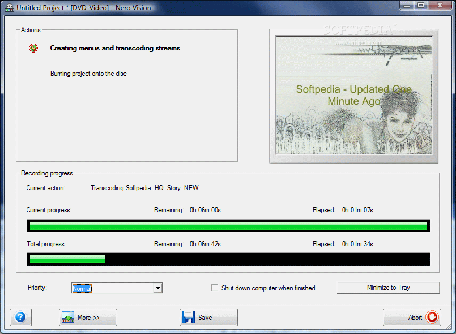Click the Minimize to Tray button
456x334 pixels.
coord(388,288)
